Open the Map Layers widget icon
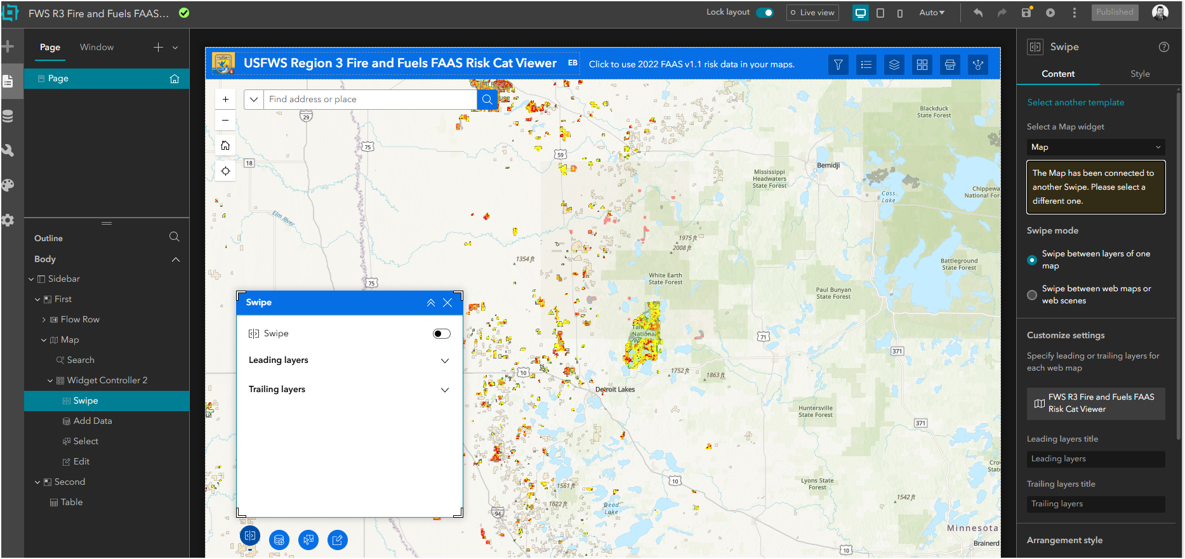 pyautogui.click(x=894, y=64)
